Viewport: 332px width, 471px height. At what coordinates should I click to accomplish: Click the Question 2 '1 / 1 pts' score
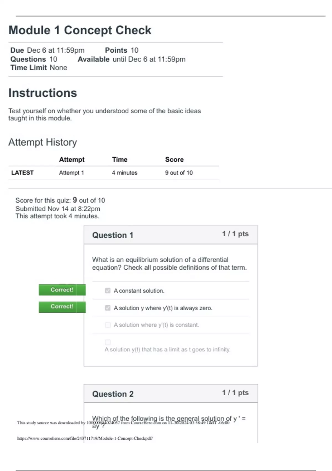(235, 393)
